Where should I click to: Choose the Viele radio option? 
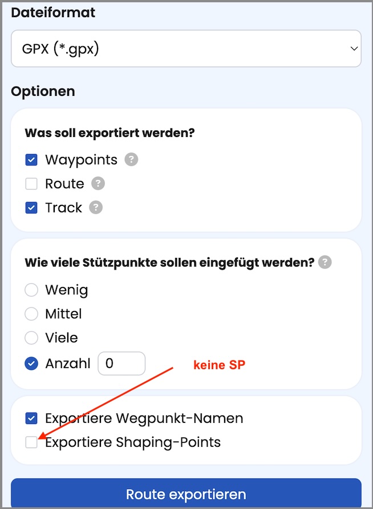point(31,338)
